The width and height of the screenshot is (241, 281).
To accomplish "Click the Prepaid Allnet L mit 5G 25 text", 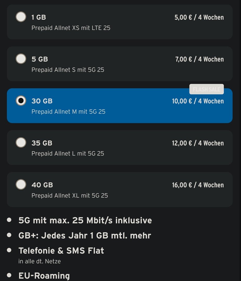I will [68, 154].
